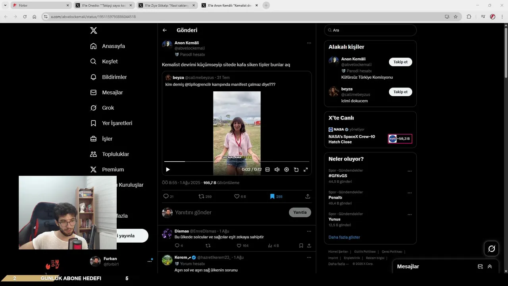
Task: Open Bildirimler notifications
Action: click(108, 77)
